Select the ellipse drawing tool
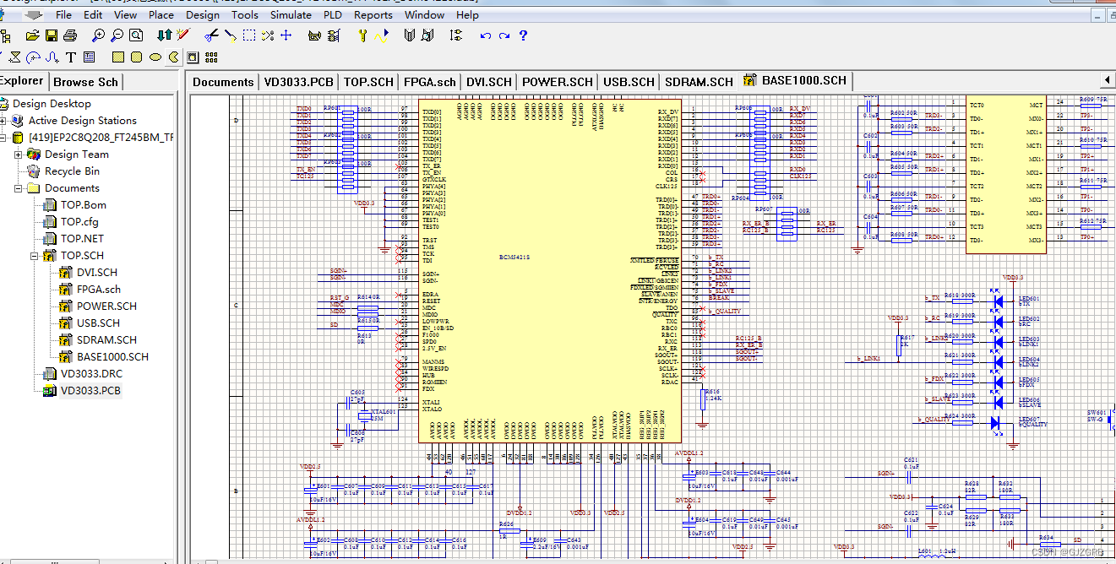 [155, 57]
